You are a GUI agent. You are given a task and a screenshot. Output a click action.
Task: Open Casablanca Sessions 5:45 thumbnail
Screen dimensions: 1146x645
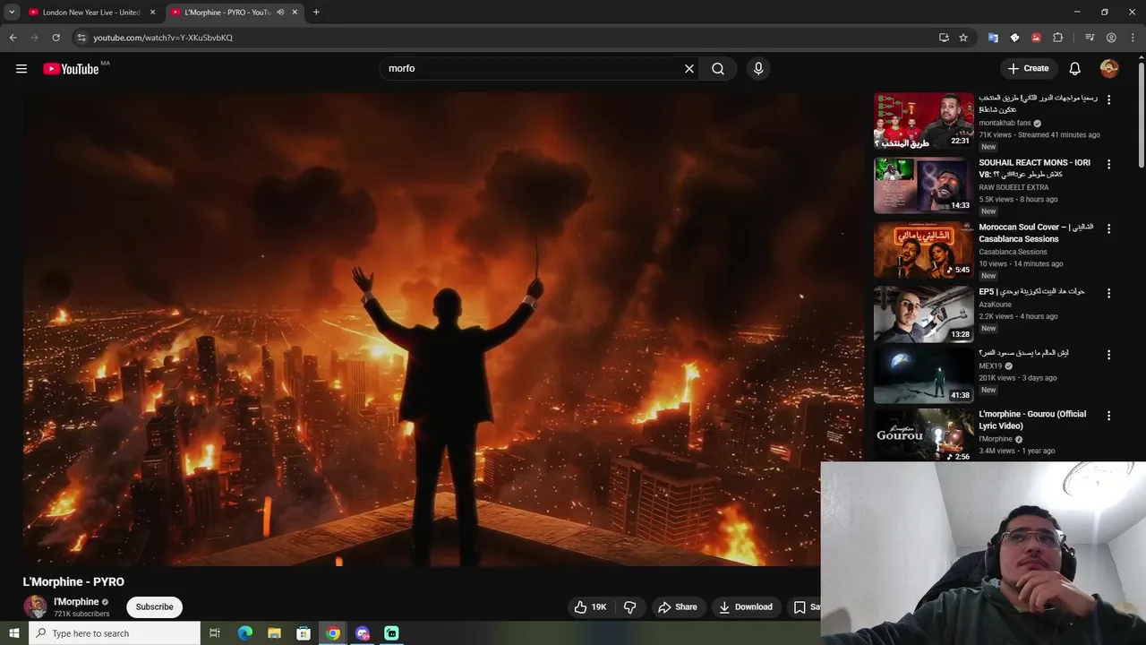pyautogui.click(x=923, y=250)
